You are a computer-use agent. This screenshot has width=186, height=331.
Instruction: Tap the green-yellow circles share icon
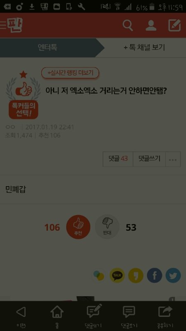point(99,275)
